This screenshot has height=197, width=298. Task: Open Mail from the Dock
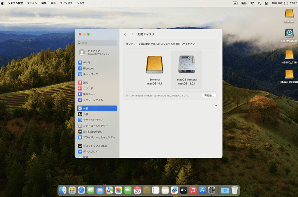click(x=100, y=190)
